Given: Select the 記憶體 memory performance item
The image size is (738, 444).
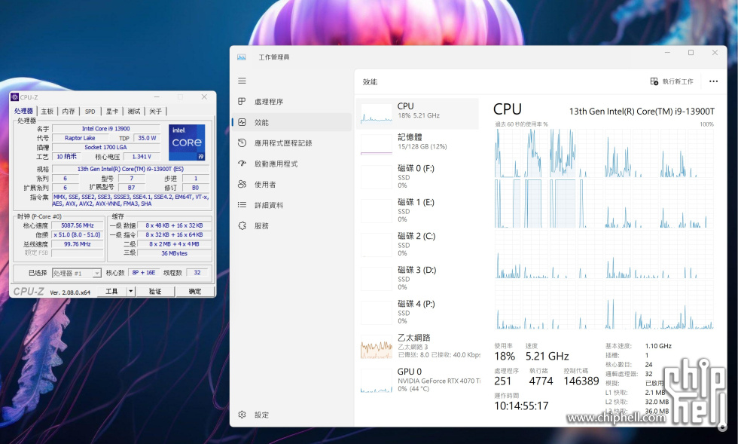Looking at the screenshot, I should (417, 143).
